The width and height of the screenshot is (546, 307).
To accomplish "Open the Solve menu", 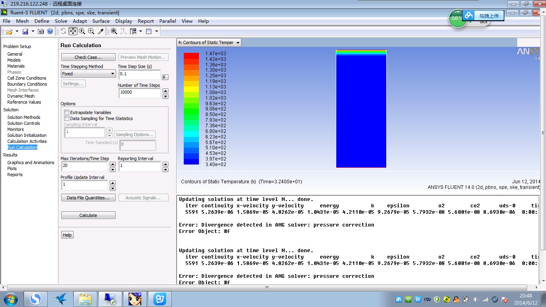I will [x=61, y=21].
